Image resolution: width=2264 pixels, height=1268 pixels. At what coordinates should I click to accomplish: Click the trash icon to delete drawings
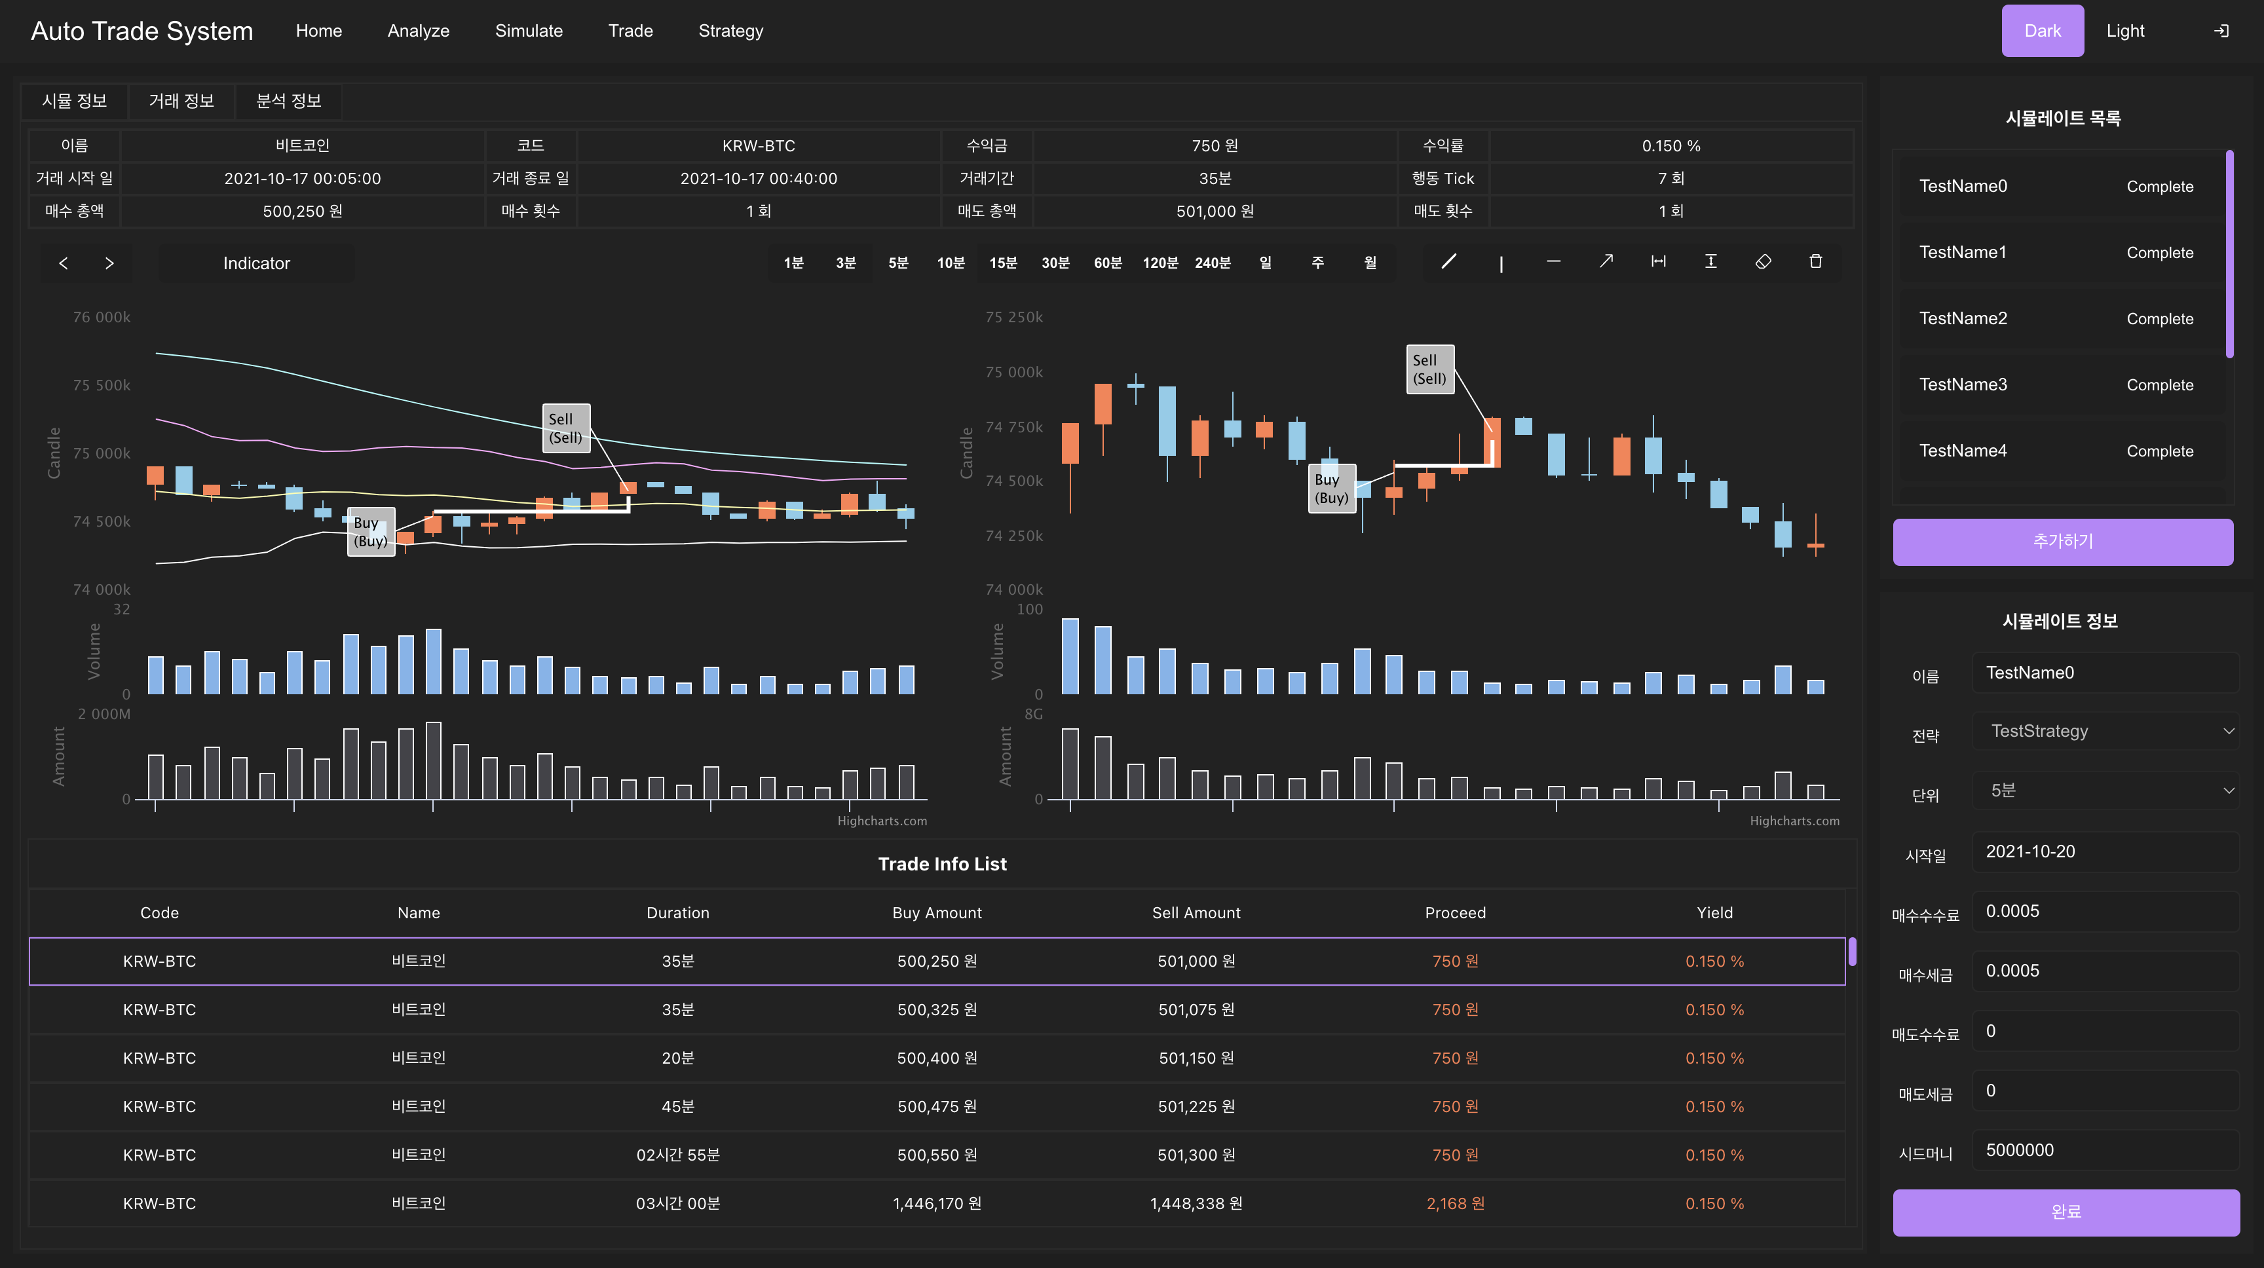pyautogui.click(x=1815, y=262)
